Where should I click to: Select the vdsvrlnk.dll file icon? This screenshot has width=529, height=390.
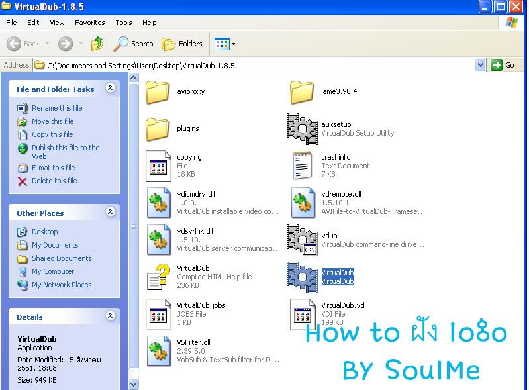158,240
